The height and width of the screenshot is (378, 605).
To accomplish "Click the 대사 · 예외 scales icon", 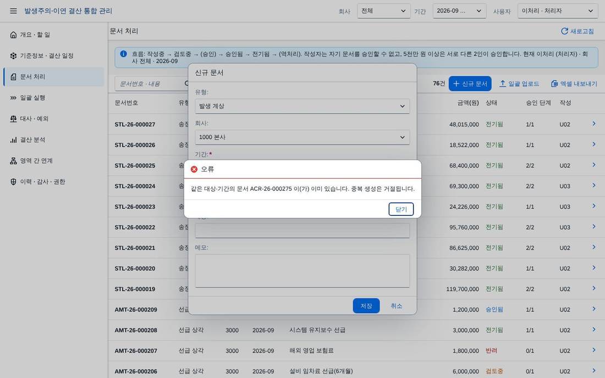I will [x=14, y=119].
